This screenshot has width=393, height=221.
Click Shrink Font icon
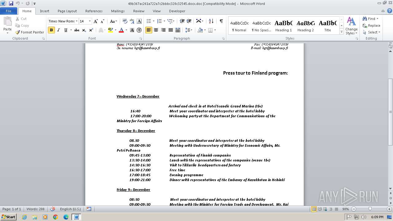point(102,21)
